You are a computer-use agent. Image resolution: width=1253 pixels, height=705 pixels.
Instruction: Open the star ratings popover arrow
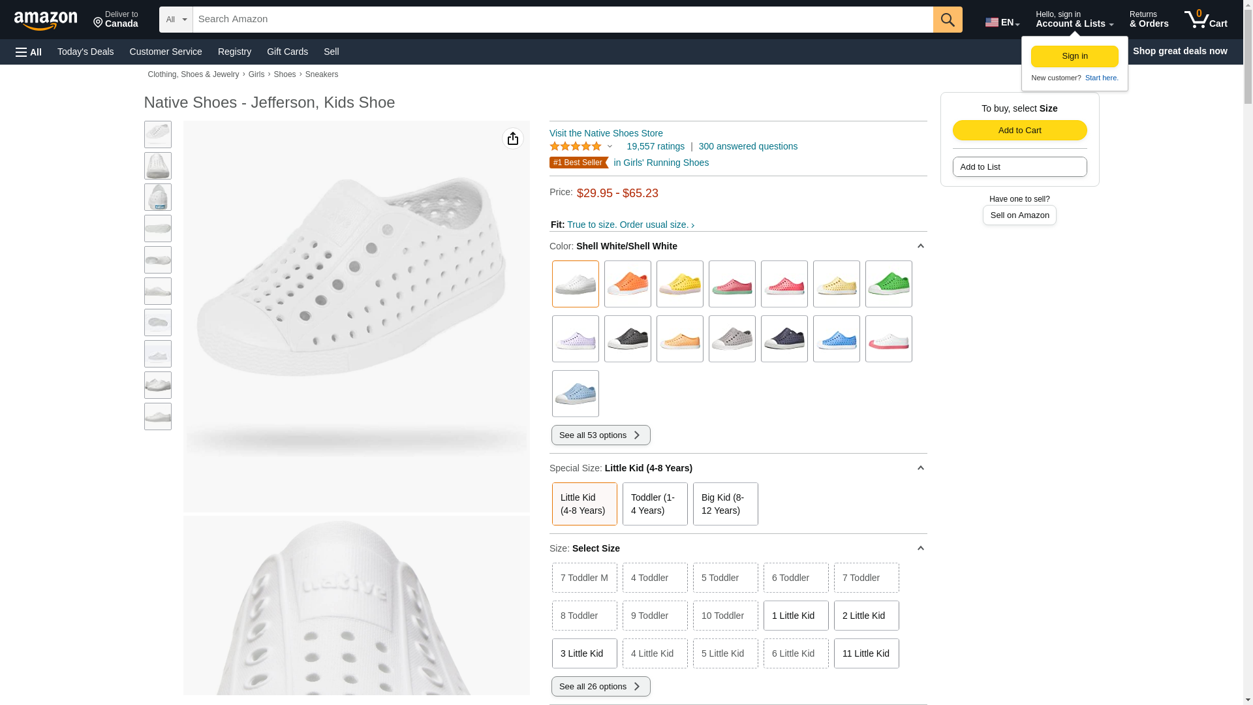tap(610, 147)
